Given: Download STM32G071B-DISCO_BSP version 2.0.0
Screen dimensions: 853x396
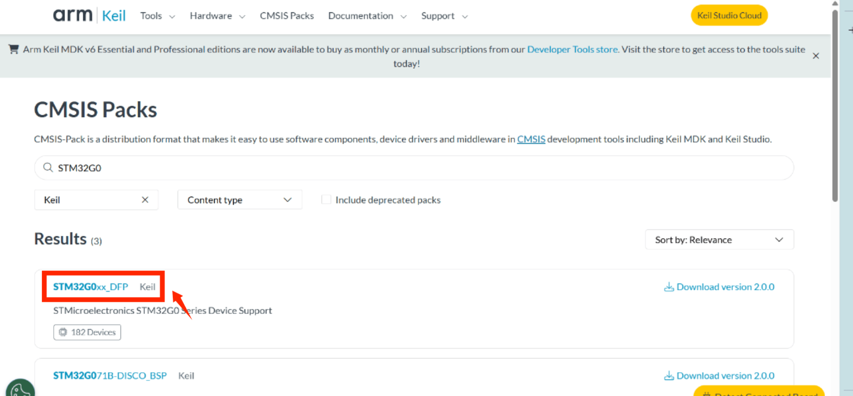Looking at the screenshot, I should coord(719,376).
